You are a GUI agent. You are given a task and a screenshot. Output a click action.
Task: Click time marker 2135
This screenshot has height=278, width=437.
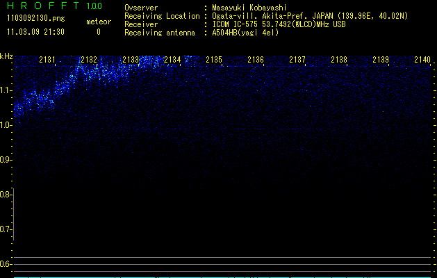(x=214, y=60)
